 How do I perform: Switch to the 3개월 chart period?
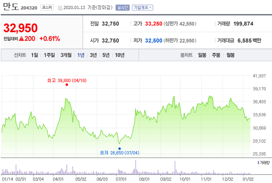[x=66, y=55]
